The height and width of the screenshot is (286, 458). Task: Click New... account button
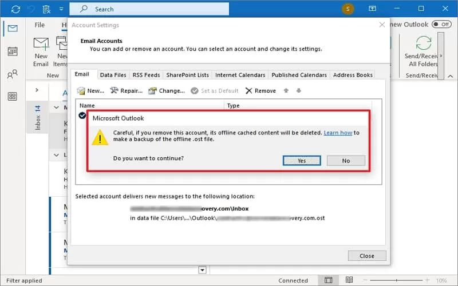(x=90, y=91)
